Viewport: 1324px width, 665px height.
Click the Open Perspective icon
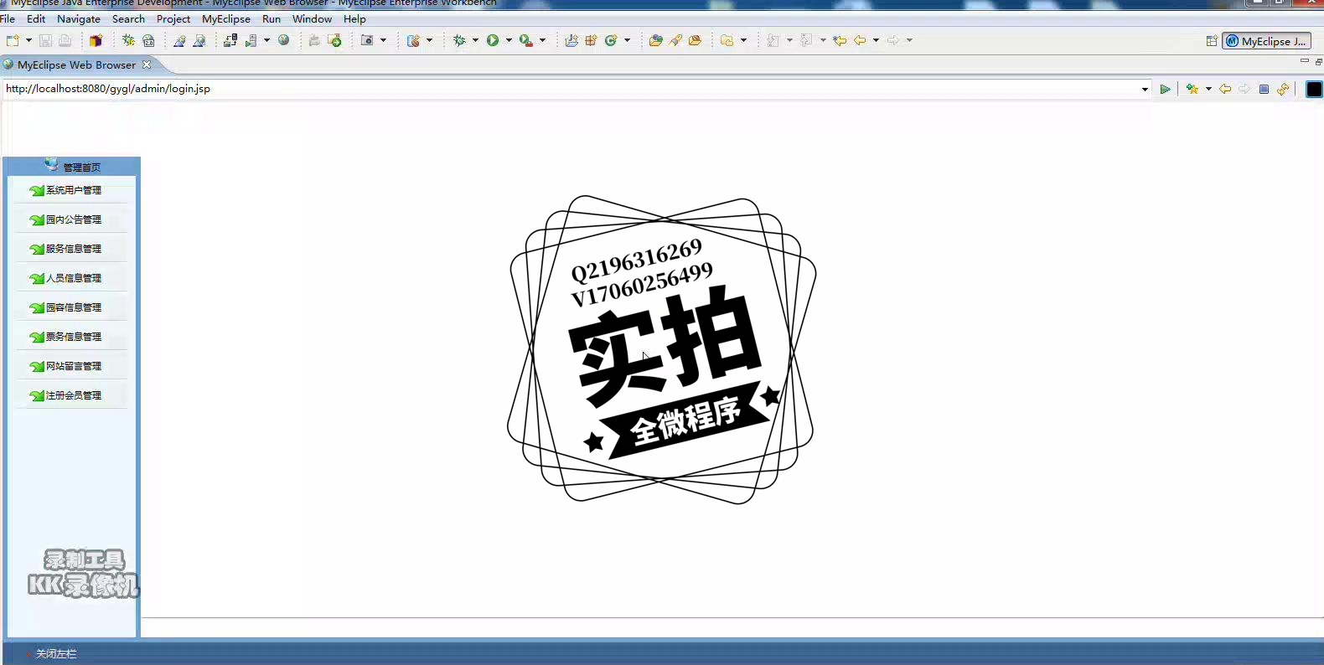(x=1211, y=41)
